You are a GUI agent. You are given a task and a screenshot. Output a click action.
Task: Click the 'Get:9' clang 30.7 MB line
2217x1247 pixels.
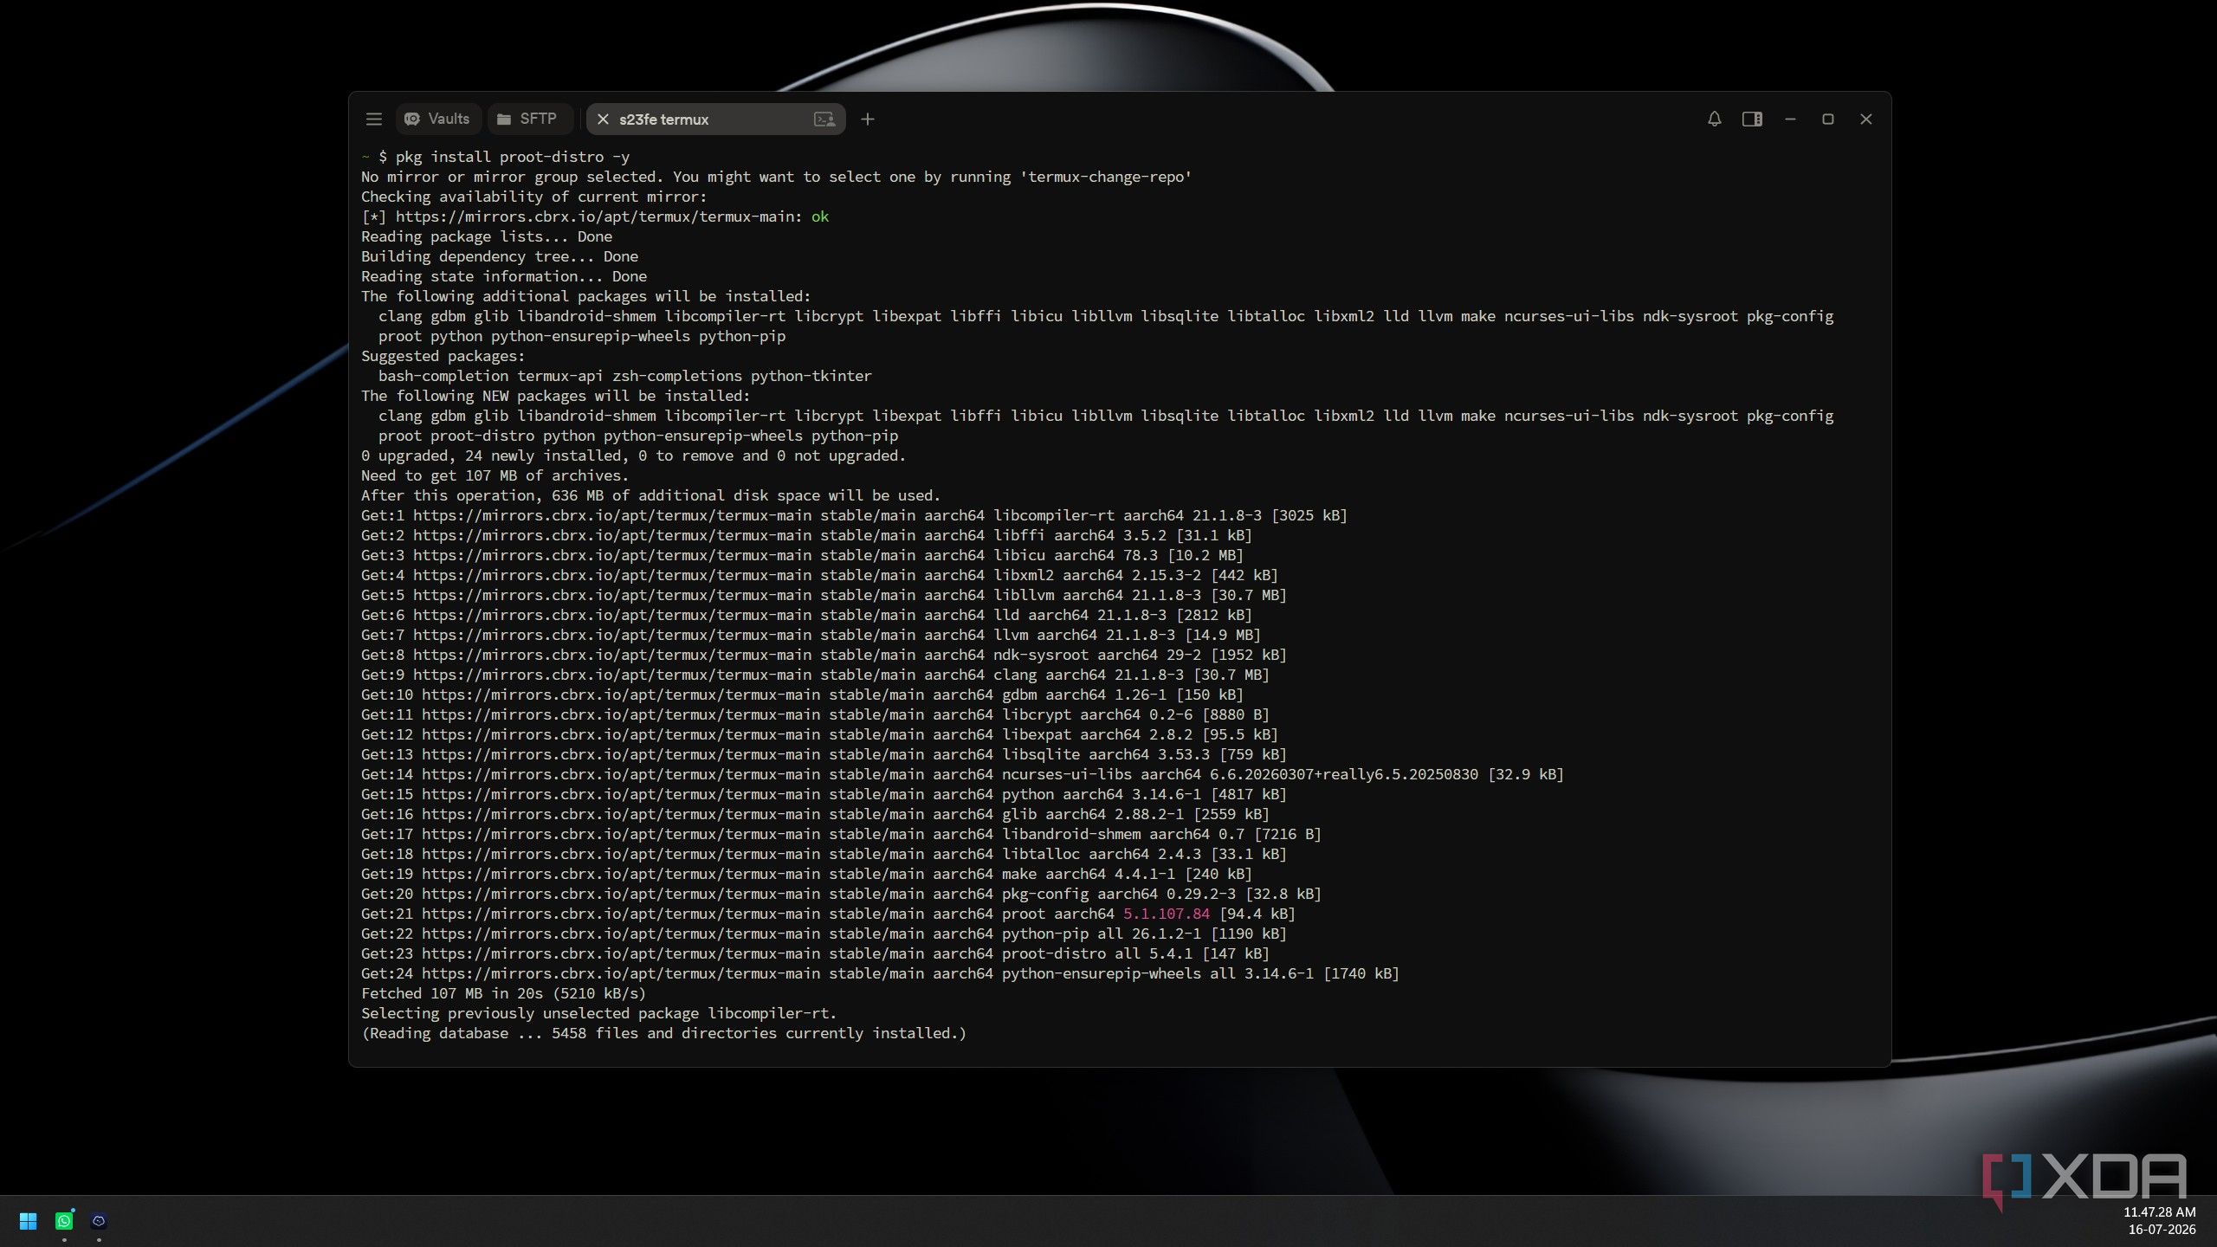tap(815, 675)
